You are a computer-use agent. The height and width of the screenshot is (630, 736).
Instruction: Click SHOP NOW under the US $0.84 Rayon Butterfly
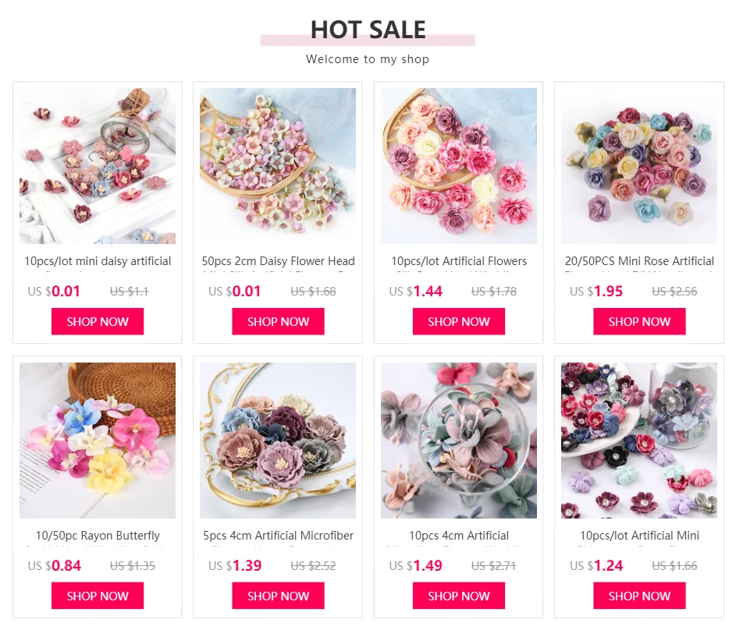click(98, 596)
